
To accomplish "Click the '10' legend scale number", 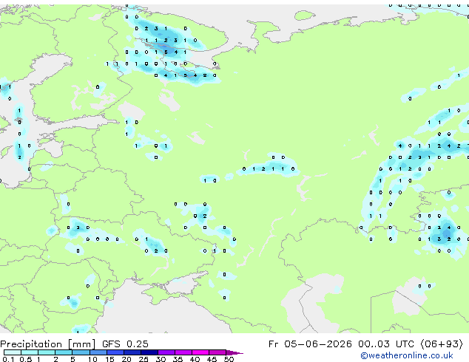I will coord(92,359).
